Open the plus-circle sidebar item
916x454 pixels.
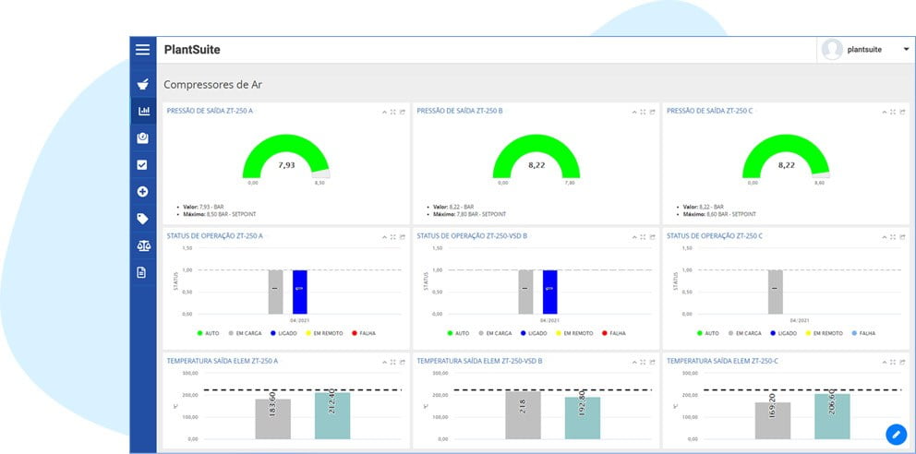pos(142,191)
